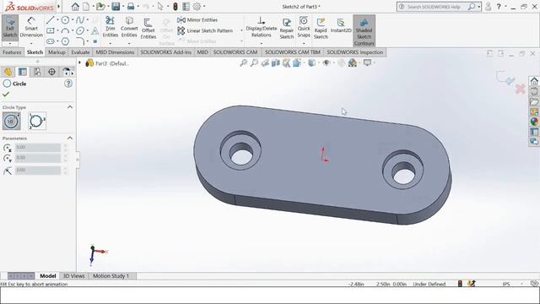This screenshot has height=304, width=540.
Task: Click the X coordinate parameter field
Action: click(x=38, y=147)
